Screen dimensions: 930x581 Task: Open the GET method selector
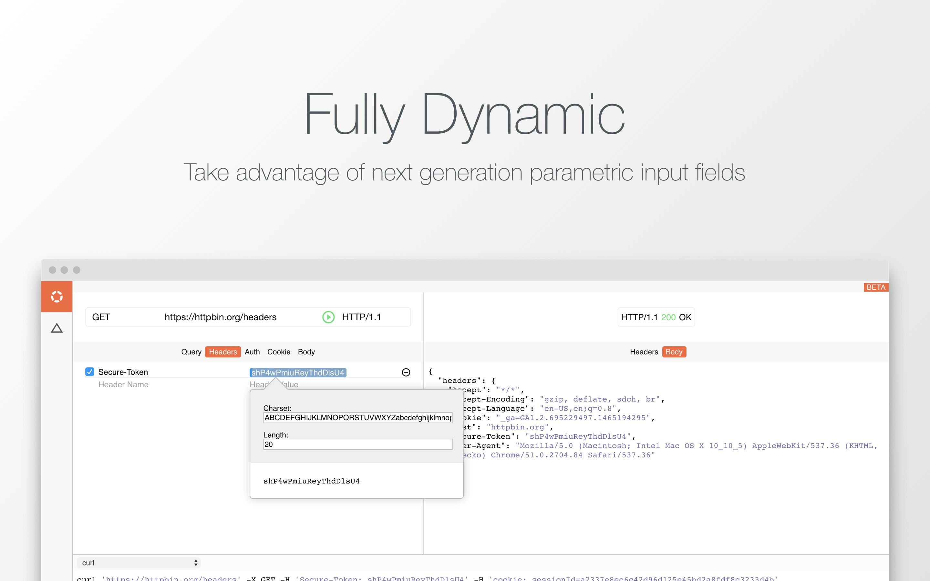click(101, 317)
